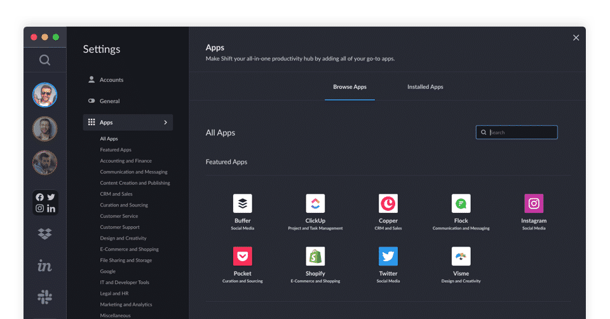The width and height of the screenshot is (610, 319).
Task: Open the social media apps group icon
Action: (x=45, y=203)
